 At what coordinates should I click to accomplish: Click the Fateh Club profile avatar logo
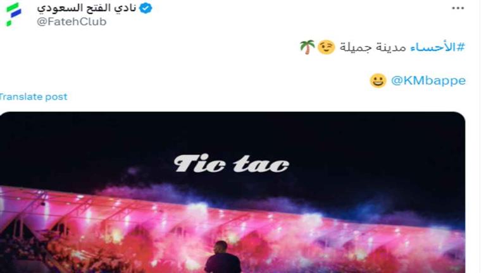pyautogui.click(x=14, y=15)
